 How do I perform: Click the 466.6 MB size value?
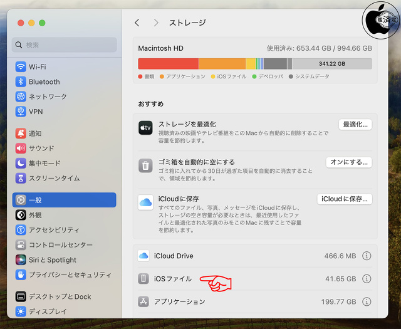click(x=340, y=256)
